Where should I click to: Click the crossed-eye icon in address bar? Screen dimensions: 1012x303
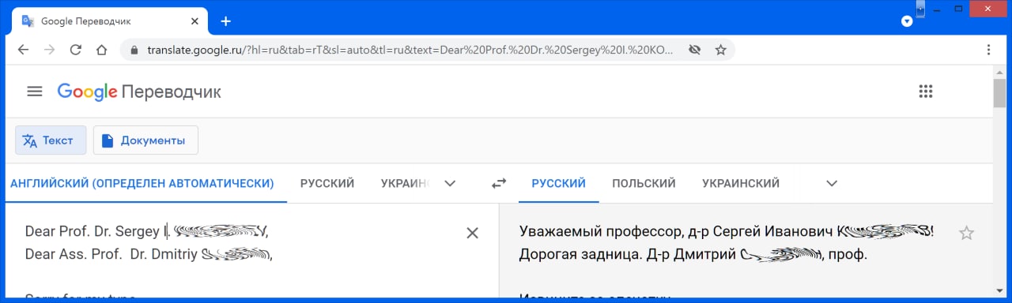coord(695,50)
